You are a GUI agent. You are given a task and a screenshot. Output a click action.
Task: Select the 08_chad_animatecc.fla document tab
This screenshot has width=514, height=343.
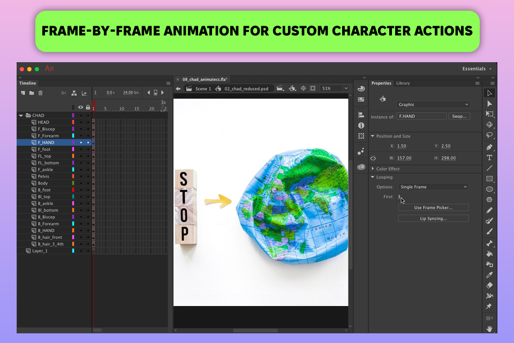coord(205,79)
